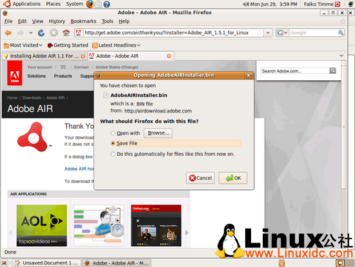This screenshot has width=355, height=267.
Task: Expand the Latest Headlines feed dropdown
Action: tap(116, 45)
